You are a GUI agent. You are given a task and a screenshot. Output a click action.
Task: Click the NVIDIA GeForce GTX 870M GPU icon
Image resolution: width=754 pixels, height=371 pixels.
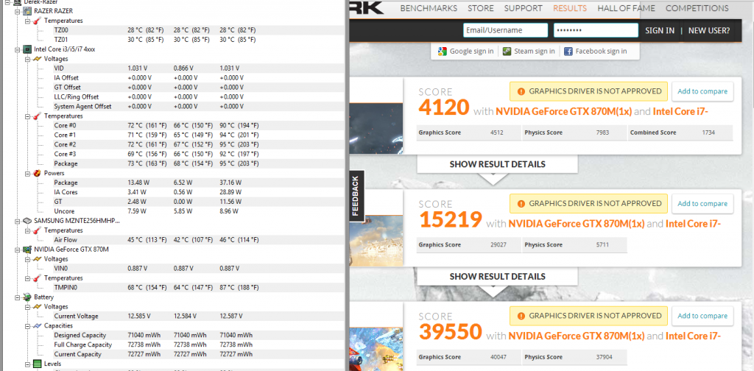[x=28, y=250]
